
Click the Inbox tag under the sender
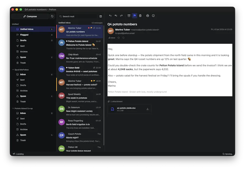coord(112,38)
